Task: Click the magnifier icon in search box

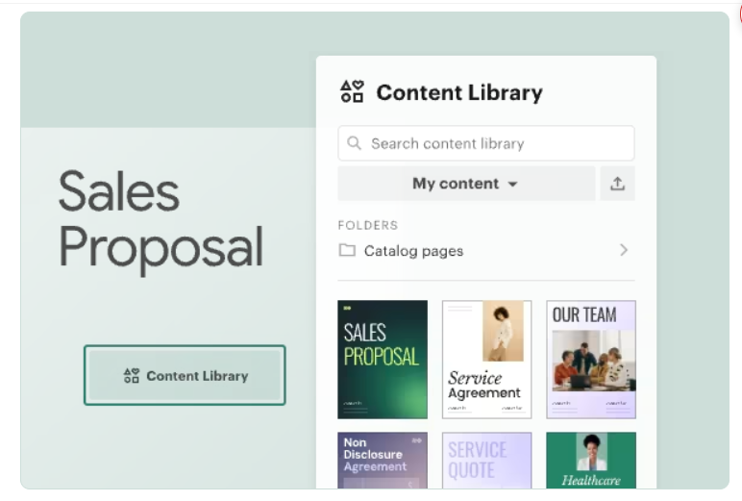Action: point(354,143)
